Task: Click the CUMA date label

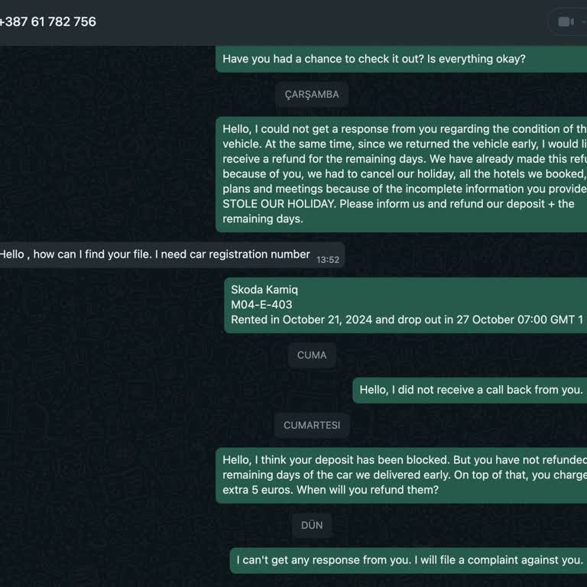Action: click(311, 355)
